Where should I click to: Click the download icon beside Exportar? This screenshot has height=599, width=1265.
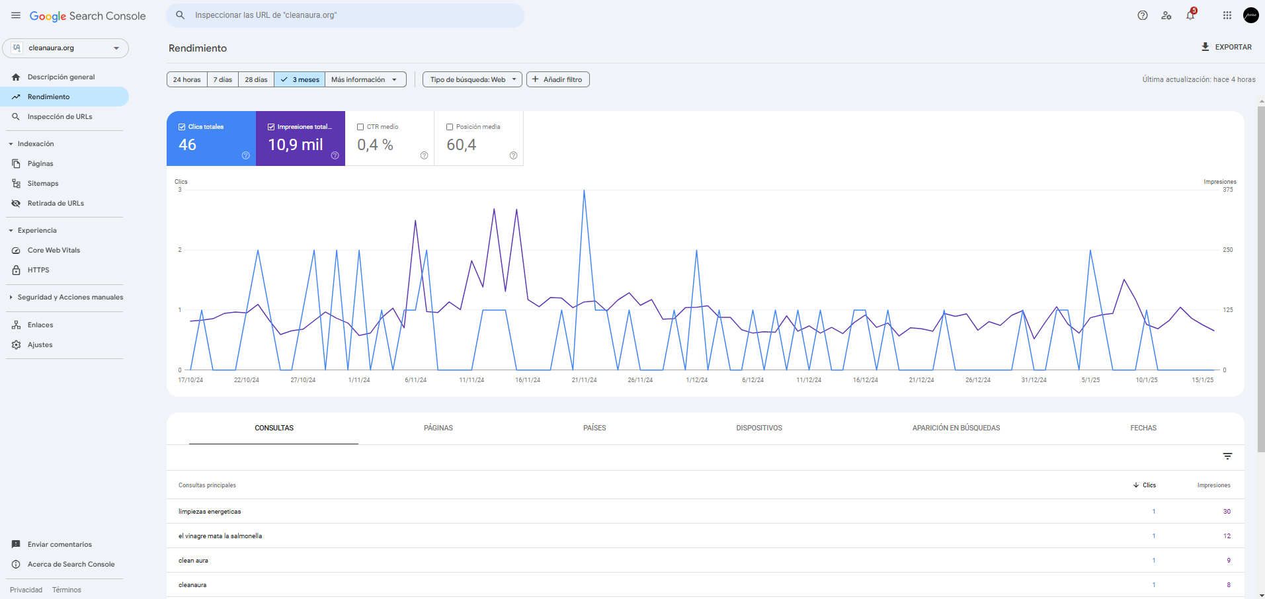pos(1205,47)
